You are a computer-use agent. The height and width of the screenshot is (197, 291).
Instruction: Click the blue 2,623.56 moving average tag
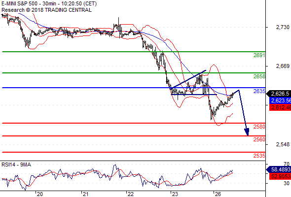[280, 100]
